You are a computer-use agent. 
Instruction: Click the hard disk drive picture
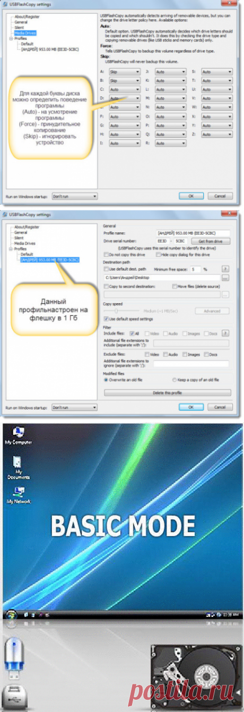click(197, 677)
